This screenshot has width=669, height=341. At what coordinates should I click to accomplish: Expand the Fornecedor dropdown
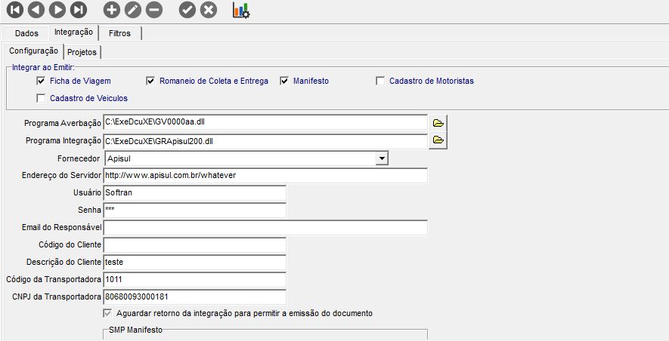click(383, 158)
